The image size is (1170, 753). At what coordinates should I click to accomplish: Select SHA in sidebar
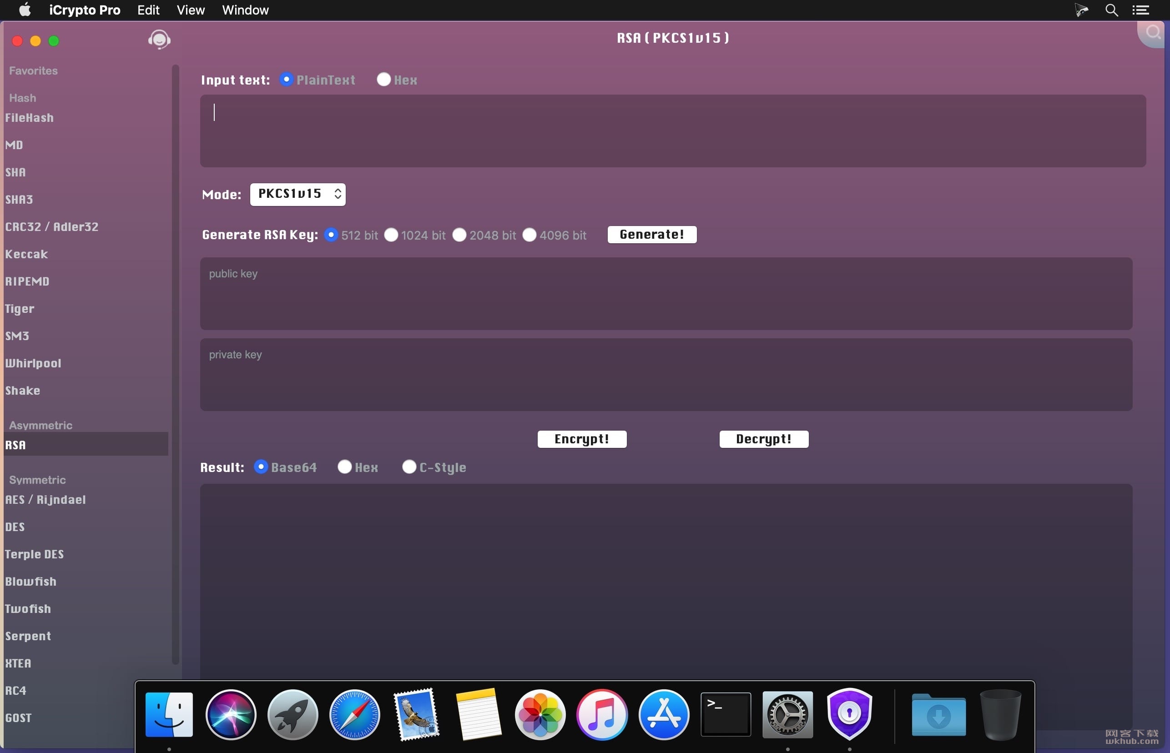[x=15, y=173]
